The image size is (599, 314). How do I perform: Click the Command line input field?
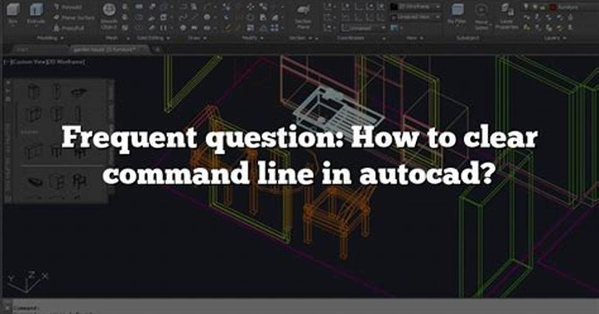[x=306, y=307]
